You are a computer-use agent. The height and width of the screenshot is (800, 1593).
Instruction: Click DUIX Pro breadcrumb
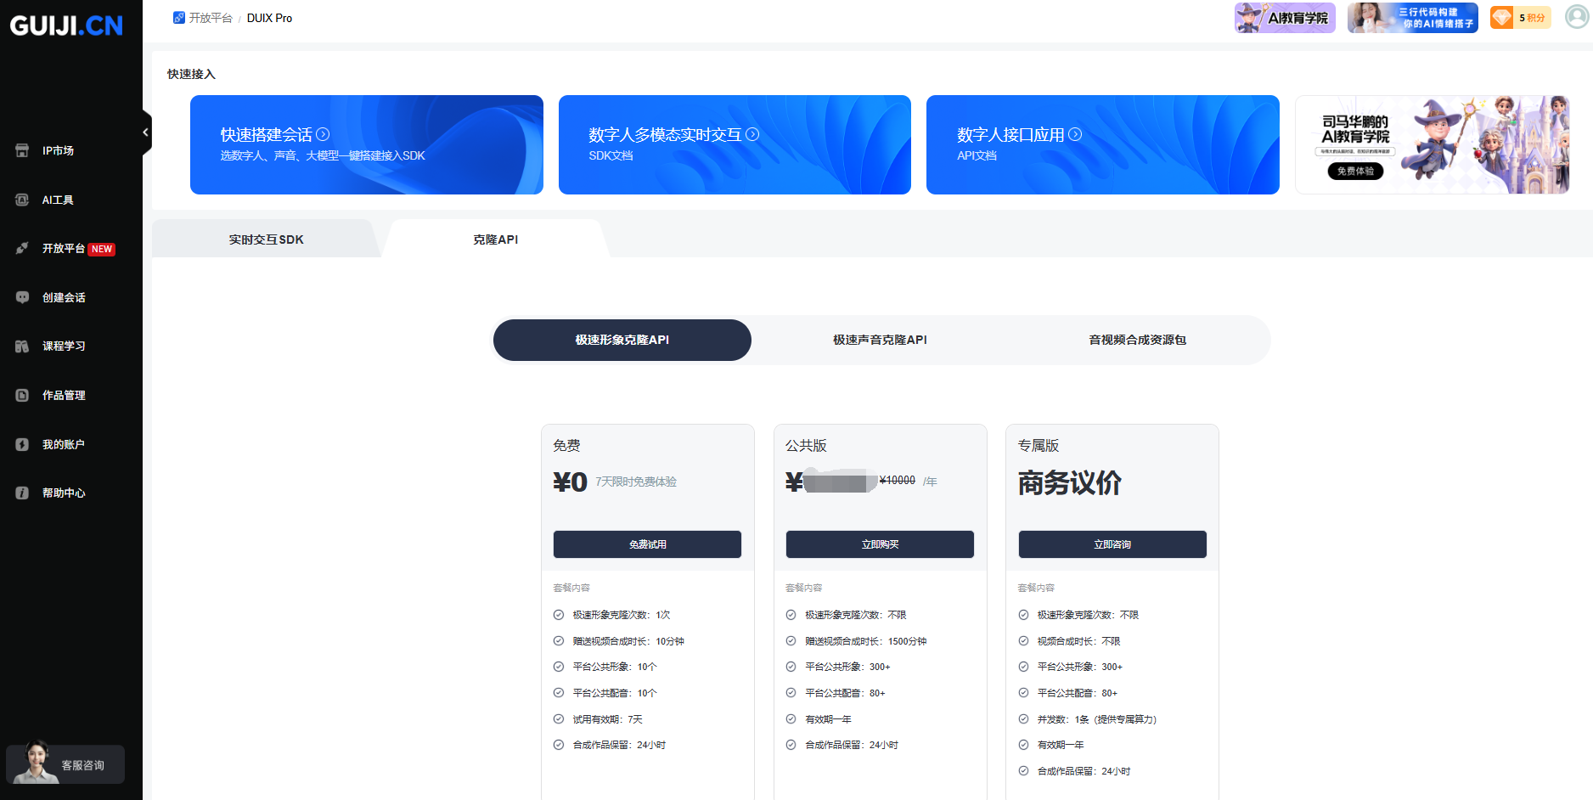point(269,18)
